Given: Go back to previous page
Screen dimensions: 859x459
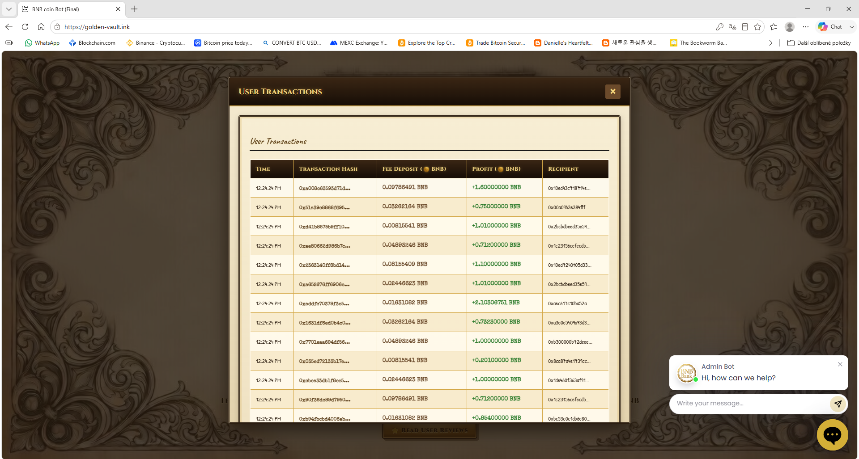Looking at the screenshot, I should coord(9,27).
